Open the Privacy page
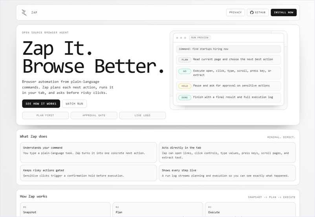 click(x=235, y=13)
